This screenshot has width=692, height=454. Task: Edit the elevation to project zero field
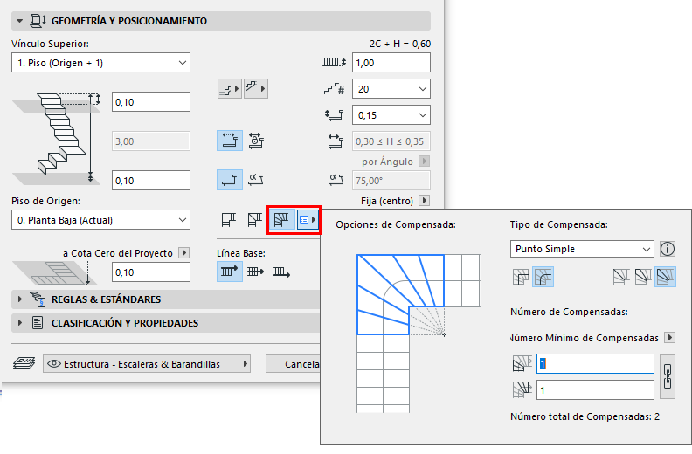click(151, 272)
